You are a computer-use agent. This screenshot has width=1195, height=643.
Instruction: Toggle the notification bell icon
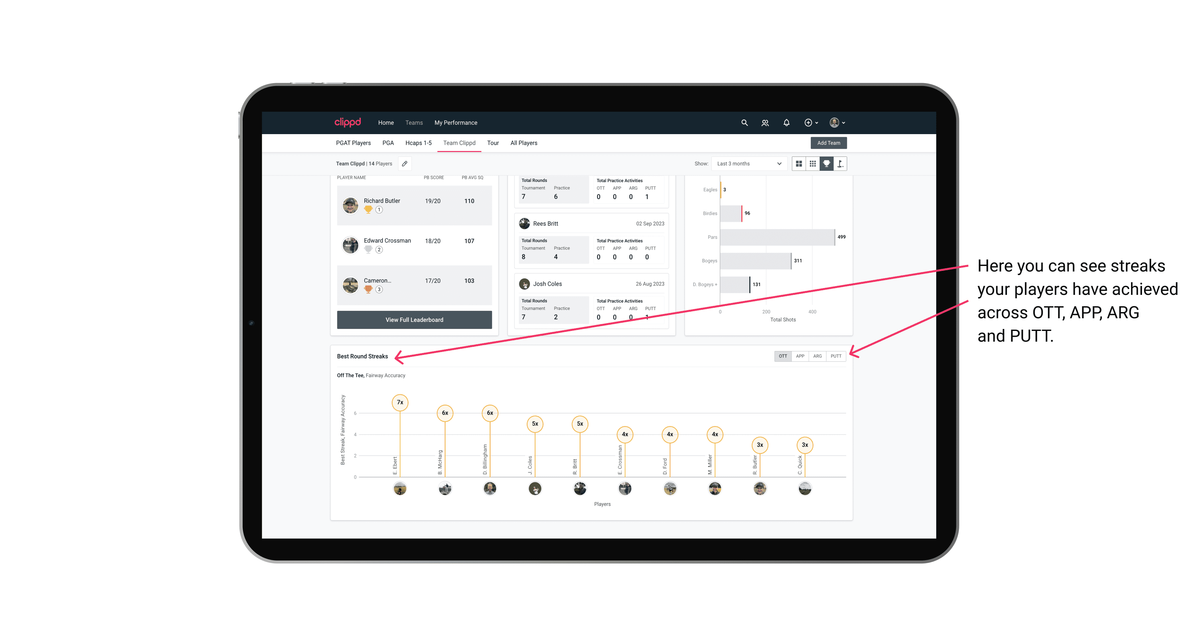(x=786, y=123)
